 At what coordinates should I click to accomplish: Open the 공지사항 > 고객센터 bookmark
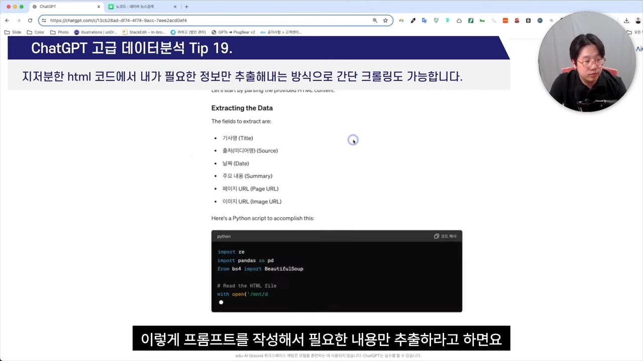281,32
